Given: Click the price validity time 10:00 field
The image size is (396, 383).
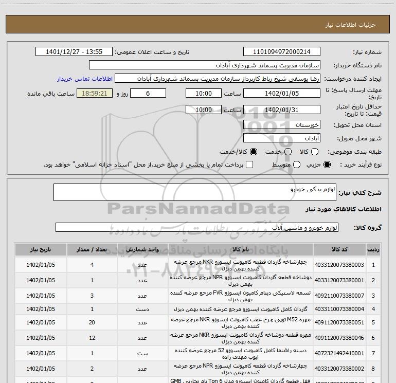Looking at the screenshot, I should click(x=204, y=110).
